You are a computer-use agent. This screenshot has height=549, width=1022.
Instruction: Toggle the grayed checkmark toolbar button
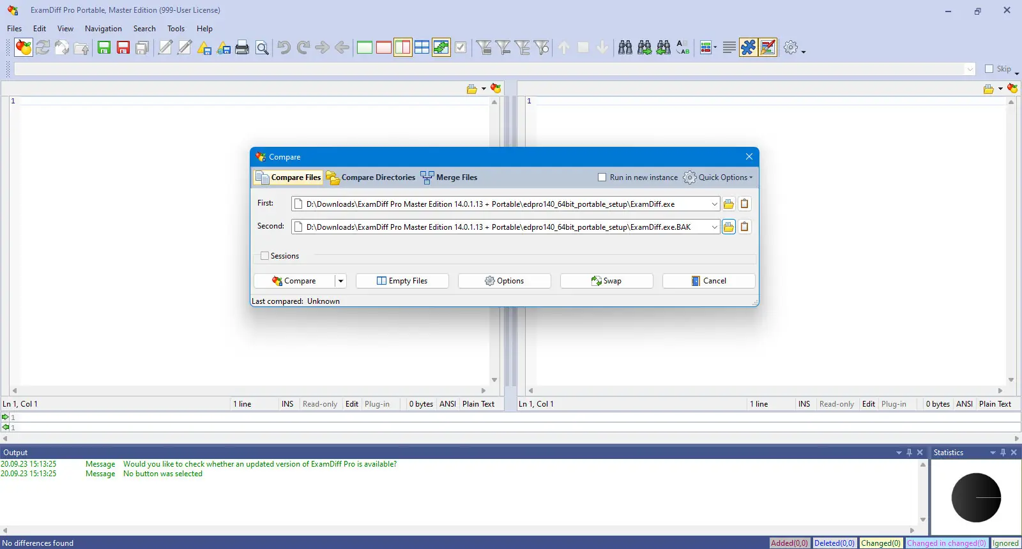pos(461,47)
